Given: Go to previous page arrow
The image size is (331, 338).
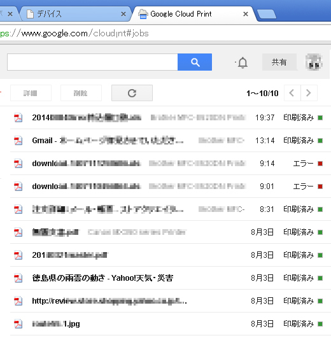Looking at the screenshot, I should click(292, 93).
